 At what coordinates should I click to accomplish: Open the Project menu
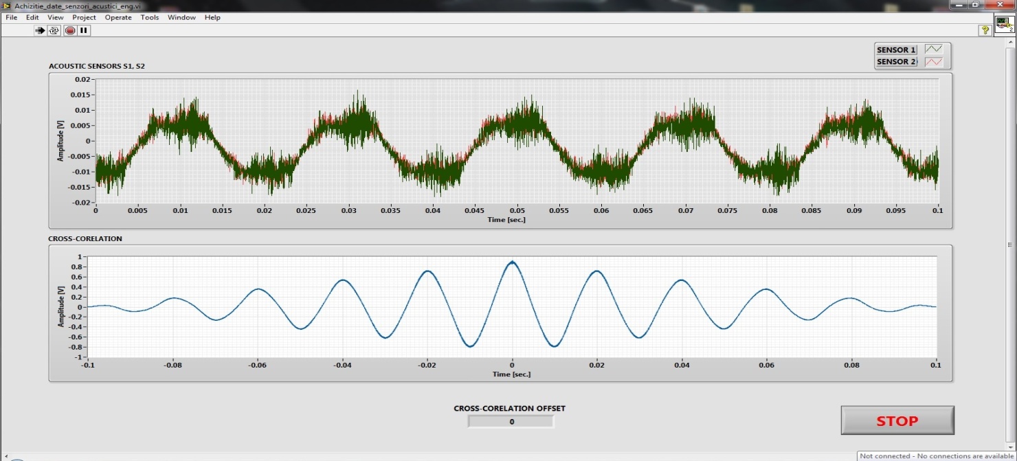pyautogui.click(x=85, y=17)
